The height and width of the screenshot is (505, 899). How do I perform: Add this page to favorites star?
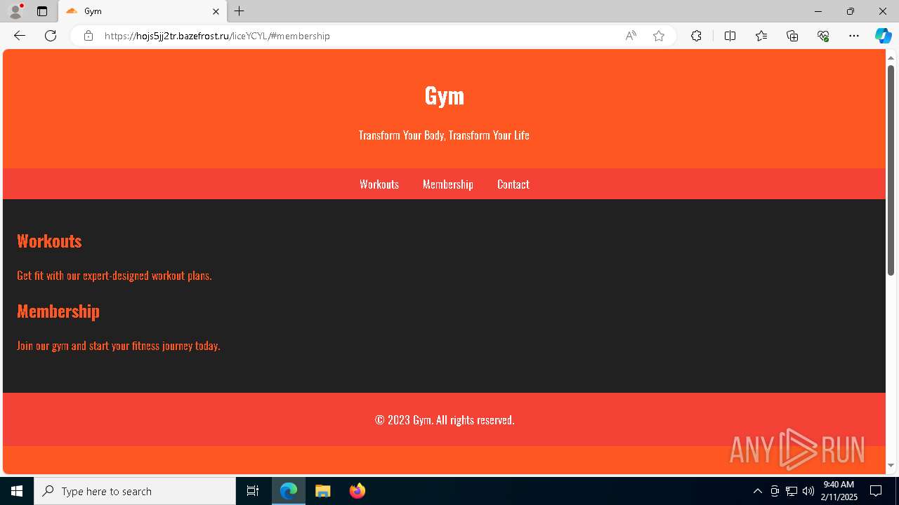[x=659, y=36]
